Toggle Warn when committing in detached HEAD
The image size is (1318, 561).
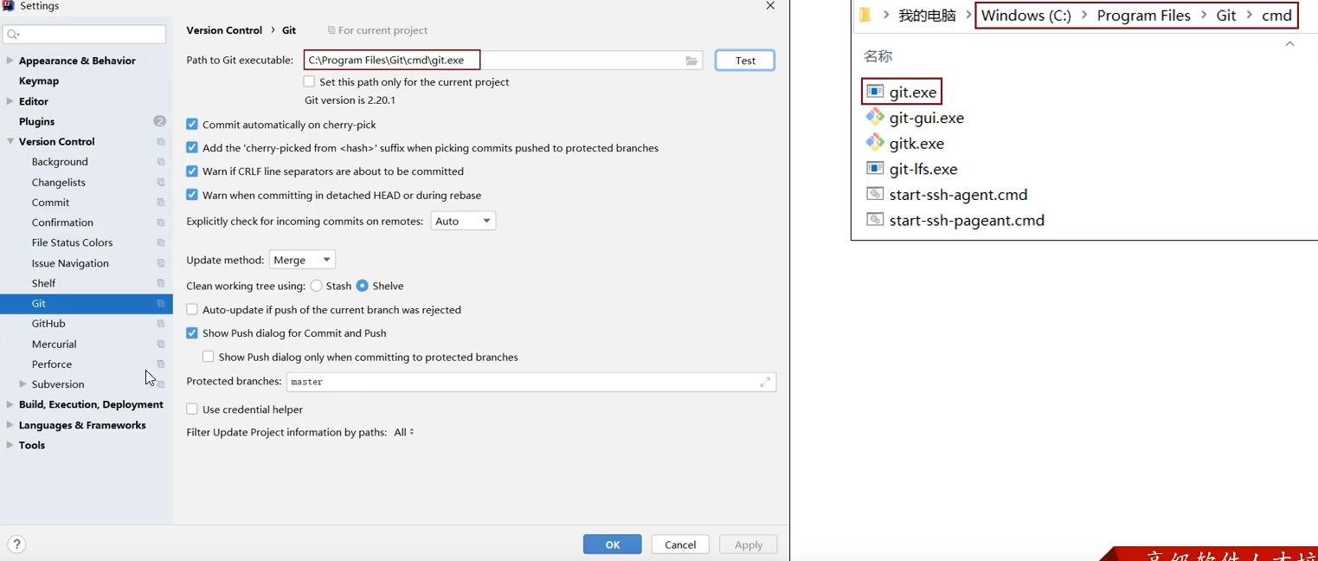(x=192, y=195)
